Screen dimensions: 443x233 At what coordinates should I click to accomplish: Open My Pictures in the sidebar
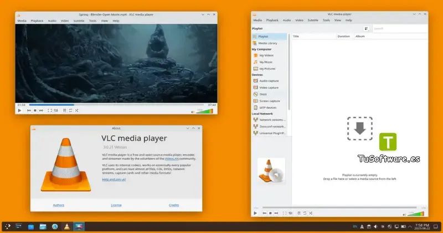(x=269, y=69)
